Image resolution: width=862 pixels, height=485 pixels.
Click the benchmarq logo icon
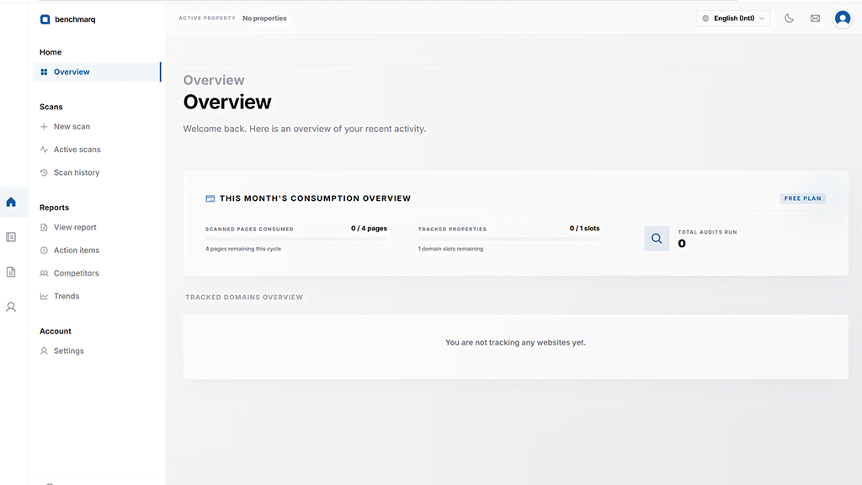click(x=45, y=19)
